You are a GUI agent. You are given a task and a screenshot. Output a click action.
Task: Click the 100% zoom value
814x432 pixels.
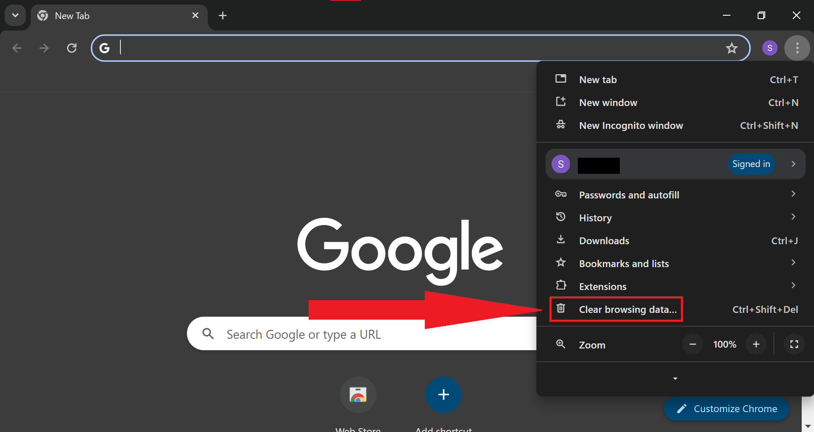pos(725,344)
